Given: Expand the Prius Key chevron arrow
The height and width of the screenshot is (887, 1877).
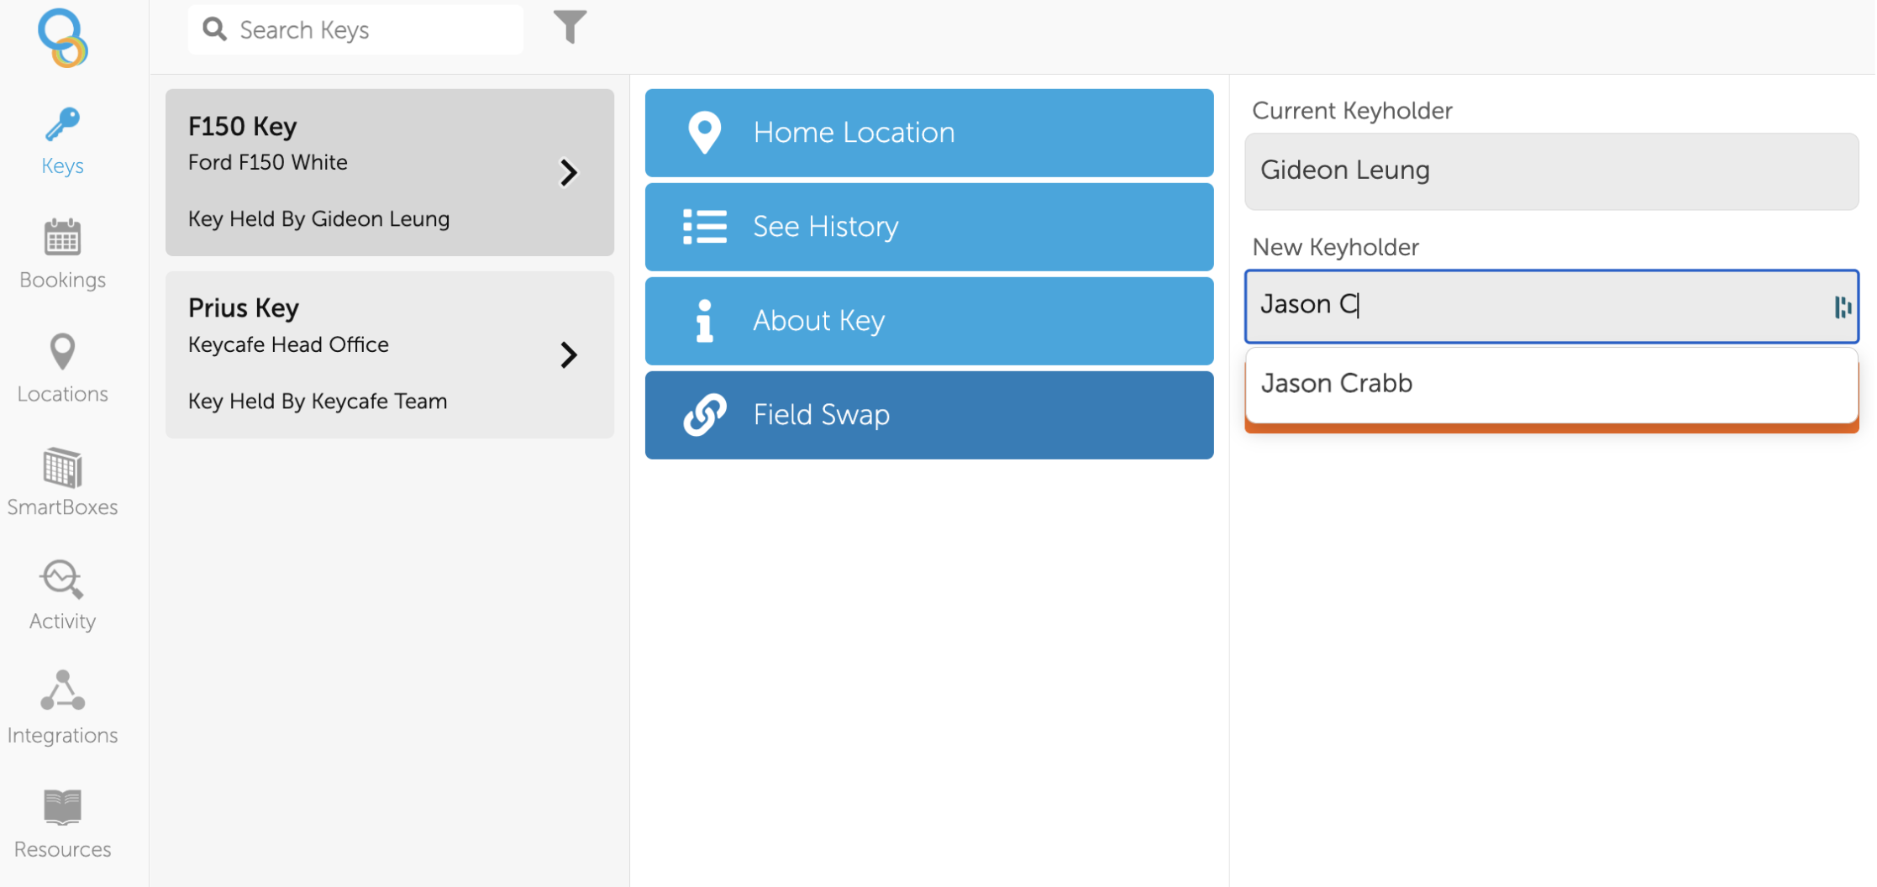Looking at the screenshot, I should tap(569, 354).
